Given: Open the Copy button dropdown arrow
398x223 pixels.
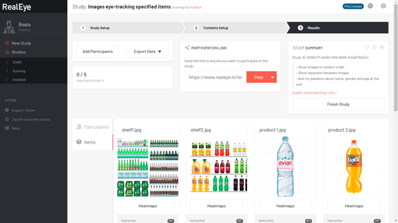Looking at the screenshot, I should coord(272,77).
